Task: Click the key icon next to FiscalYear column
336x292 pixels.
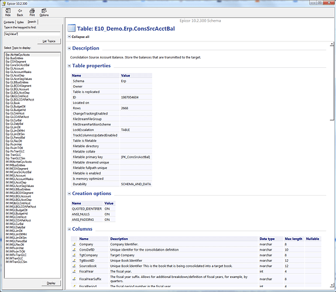Action: [74, 271]
